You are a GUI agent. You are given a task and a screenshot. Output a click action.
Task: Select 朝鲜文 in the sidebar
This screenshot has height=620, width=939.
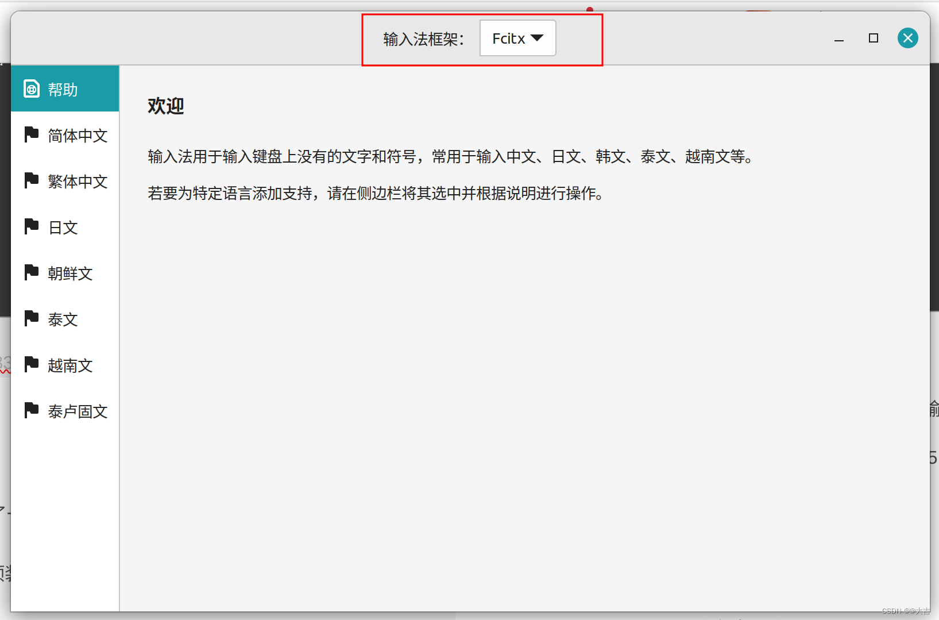[65, 273]
